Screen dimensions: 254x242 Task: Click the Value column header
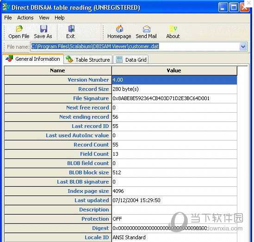(174, 70)
